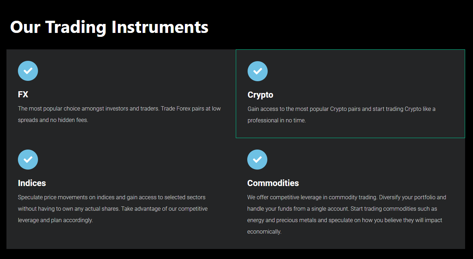Viewport: 473px width, 259px height.
Task: Click the text "professional in no time"
Action: pos(276,121)
